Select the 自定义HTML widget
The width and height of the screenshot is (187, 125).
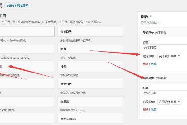(x=90, y=119)
